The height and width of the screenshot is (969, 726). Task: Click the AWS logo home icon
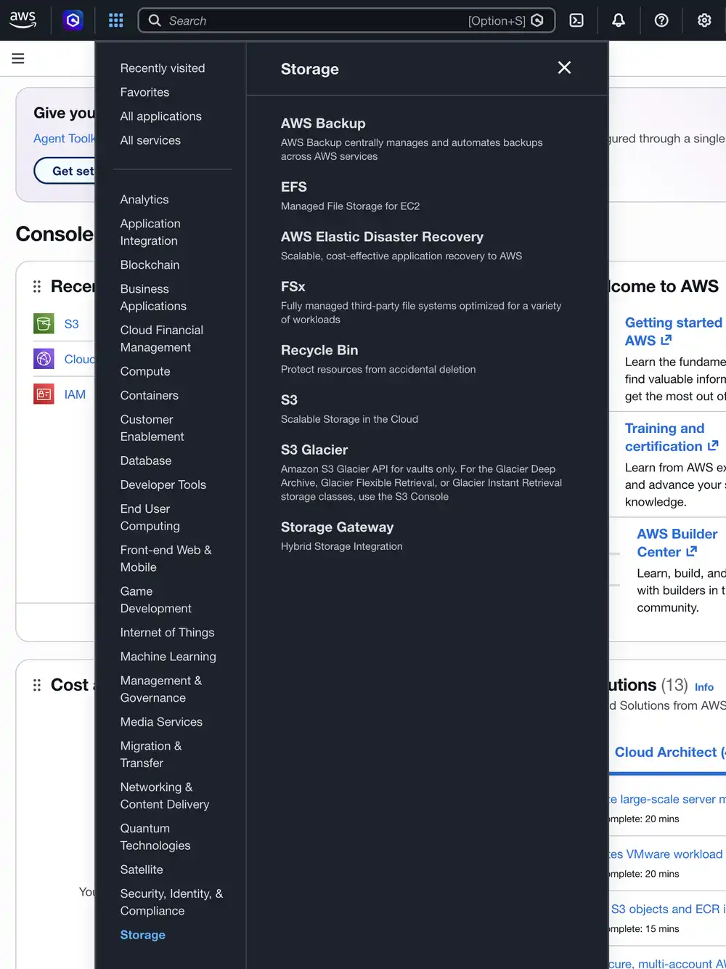[x=23, y=20]
